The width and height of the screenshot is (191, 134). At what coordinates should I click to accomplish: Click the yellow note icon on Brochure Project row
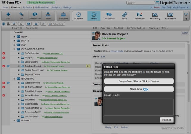tap(88, 66)
